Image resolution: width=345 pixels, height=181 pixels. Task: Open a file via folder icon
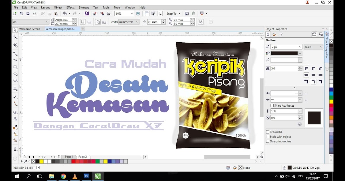pos(21,14)
